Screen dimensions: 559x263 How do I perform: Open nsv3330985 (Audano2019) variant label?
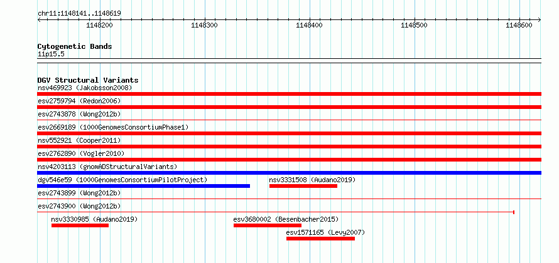(x=94, y=219)
